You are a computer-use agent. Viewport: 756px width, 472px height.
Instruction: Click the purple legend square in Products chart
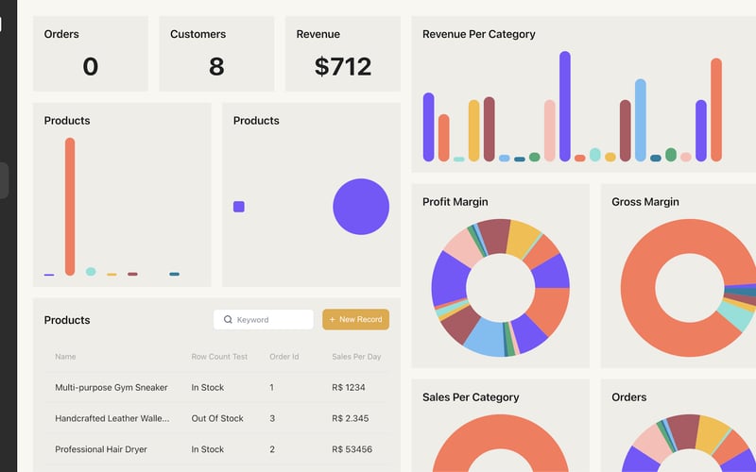click(x=239, y=207)
